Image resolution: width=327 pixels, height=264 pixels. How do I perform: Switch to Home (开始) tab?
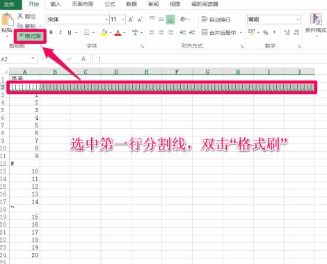[x=34, y=4]
